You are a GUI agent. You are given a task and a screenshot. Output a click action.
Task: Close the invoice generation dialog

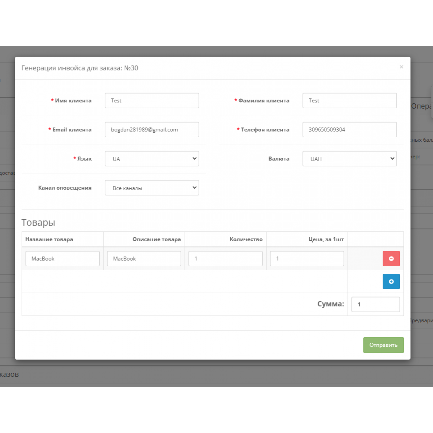pyautogui.click(x=401, y=67)
